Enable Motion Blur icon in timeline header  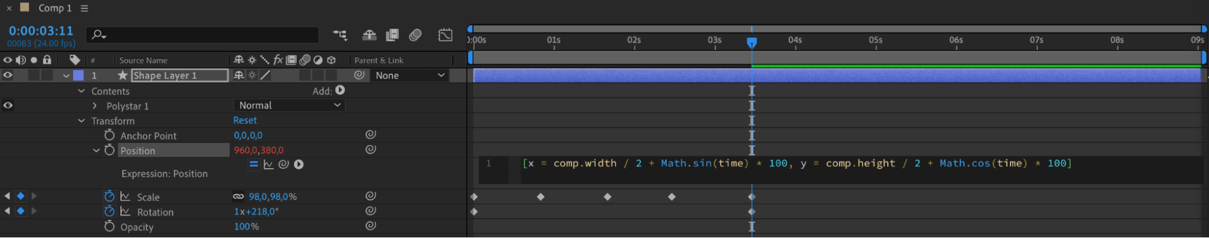click(x=415, y=35)
